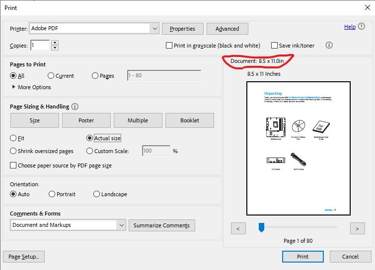Enable Print in grayscale checkbox

pyautogui.click(x=169, y=45)
